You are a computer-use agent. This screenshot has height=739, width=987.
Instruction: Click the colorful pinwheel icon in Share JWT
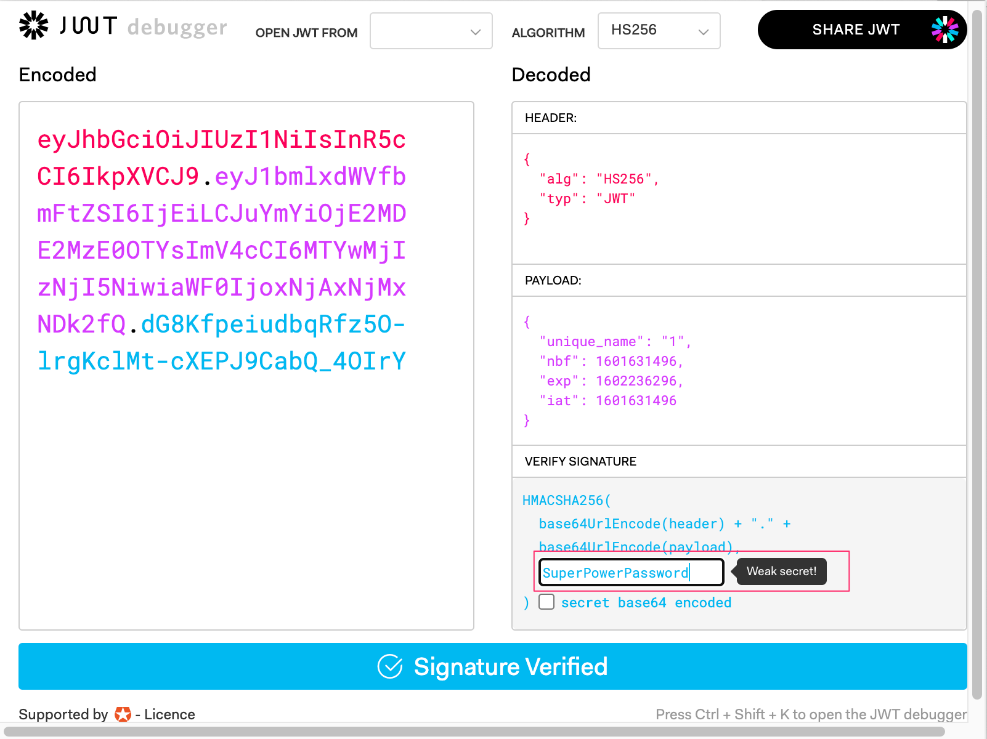coord(944,30)
